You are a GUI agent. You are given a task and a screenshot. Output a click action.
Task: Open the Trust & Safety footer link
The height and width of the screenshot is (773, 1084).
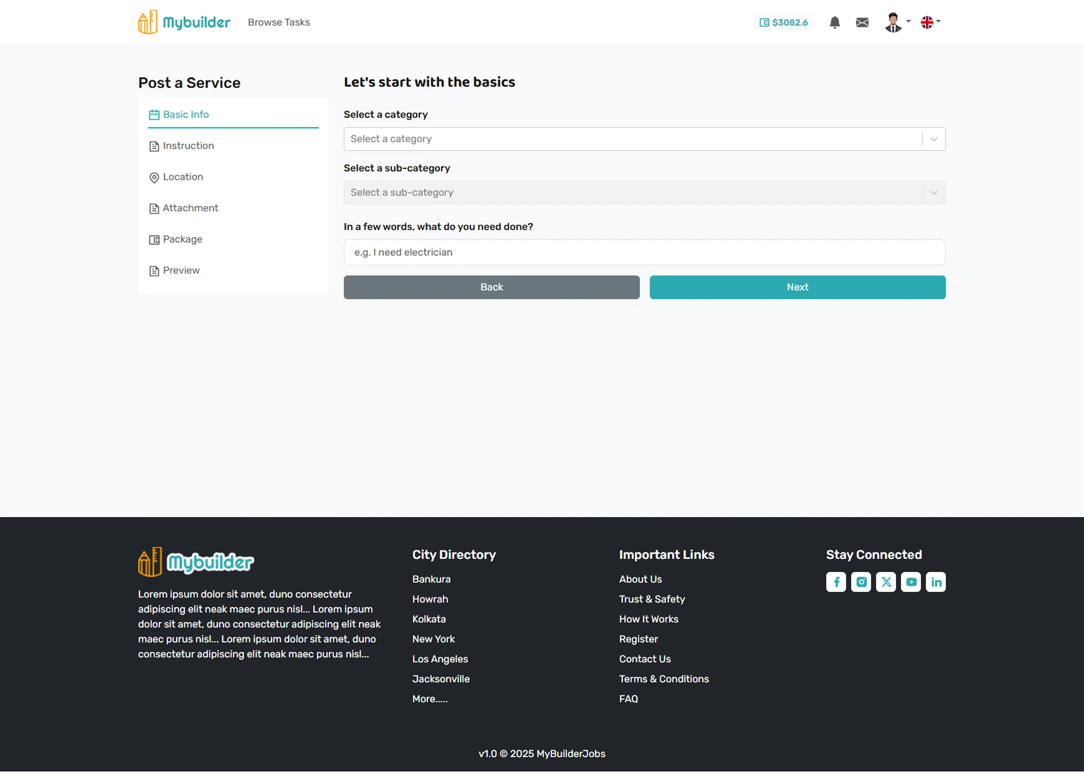coord(652,599)
